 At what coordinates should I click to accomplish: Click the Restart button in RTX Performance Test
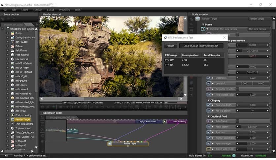click(170, 46)
